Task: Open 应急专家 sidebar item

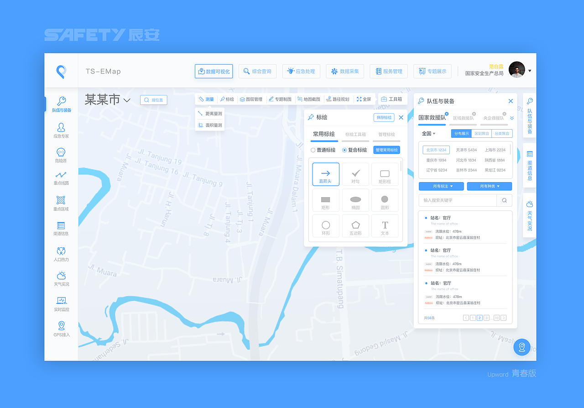Action: [61, 131]
